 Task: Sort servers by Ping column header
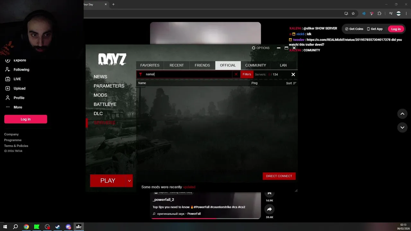(x=254, y=83)
